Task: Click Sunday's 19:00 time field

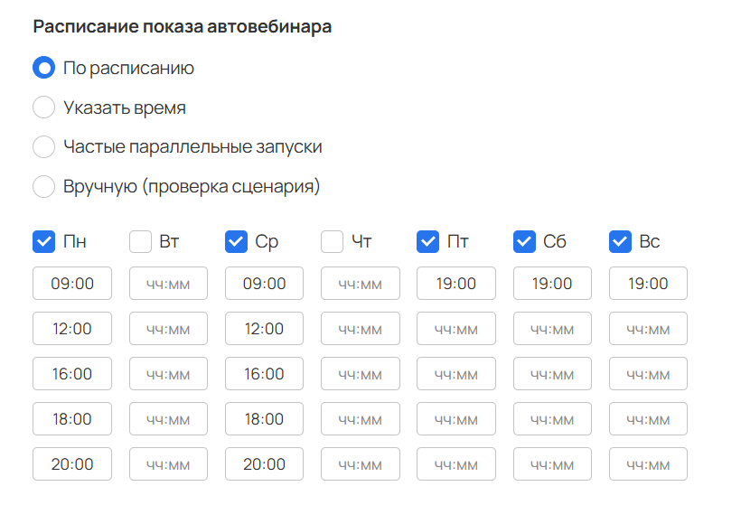Action: (x=649, y=284)
